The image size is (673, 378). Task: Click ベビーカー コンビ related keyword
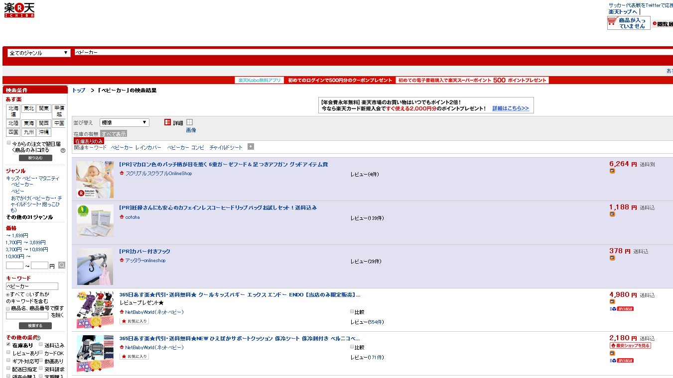pyautogui.click(x=186, y=148)
